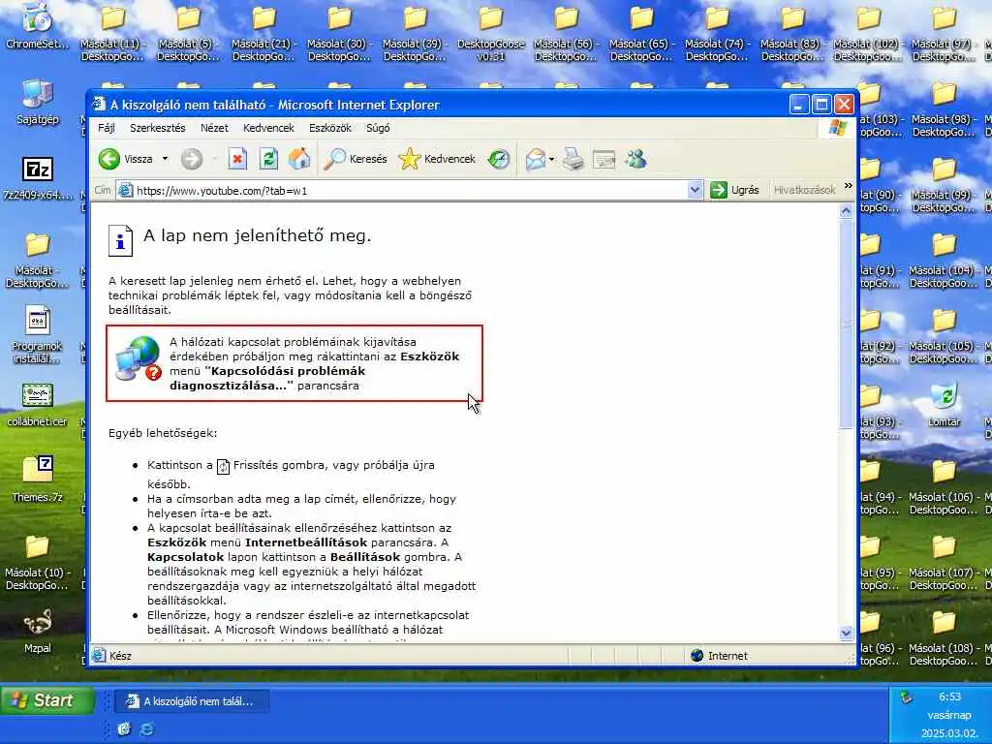This screenshot has height=744, width=992.
Task: Expand the Mail icon dropdown arrow
Action: pos(551,159)
